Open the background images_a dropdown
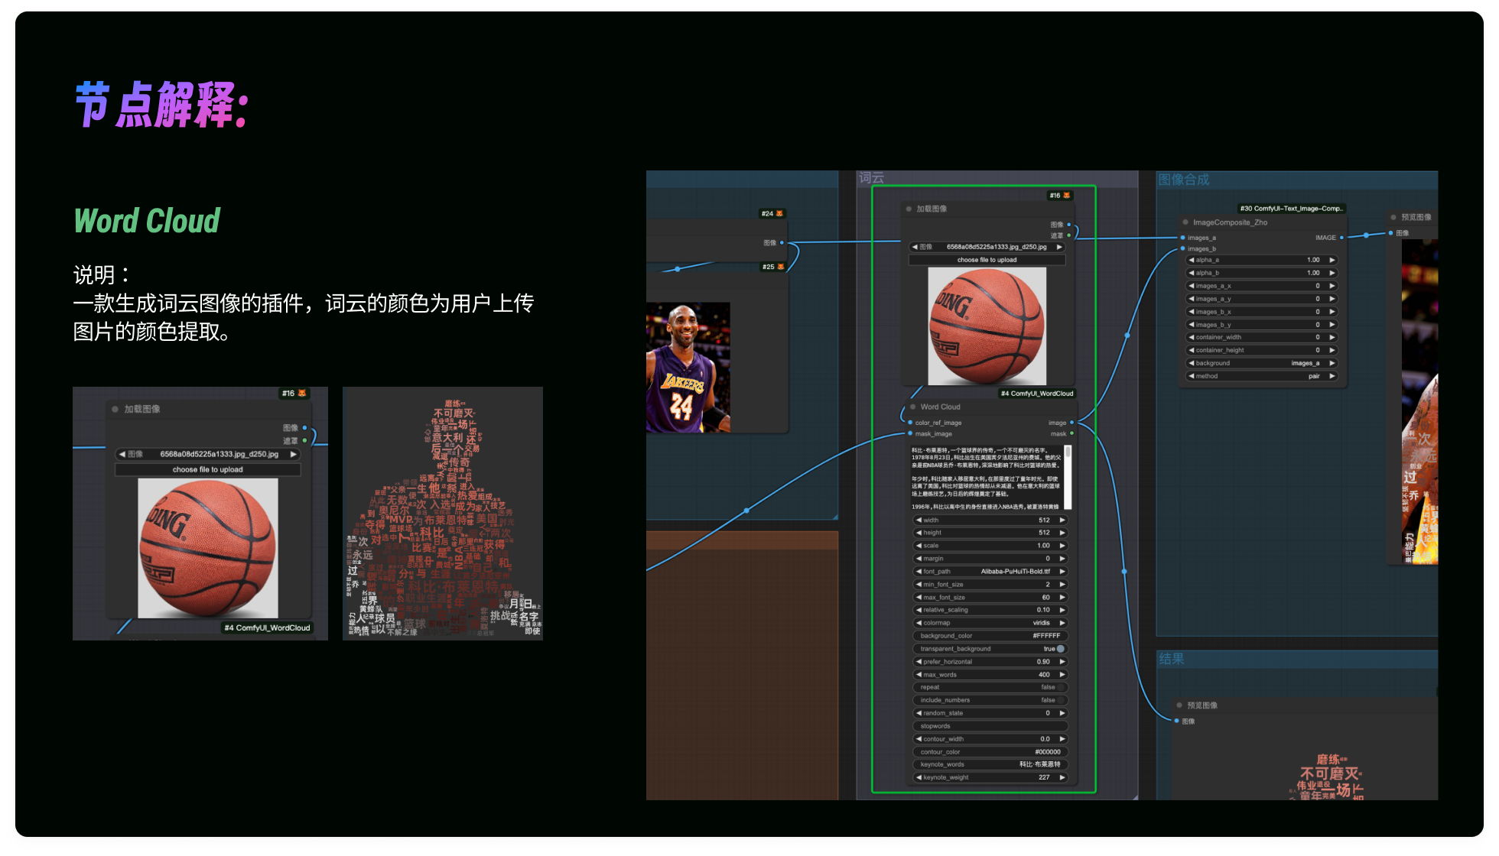This screenshot has height=856, width=1499. pos(1261,363)
